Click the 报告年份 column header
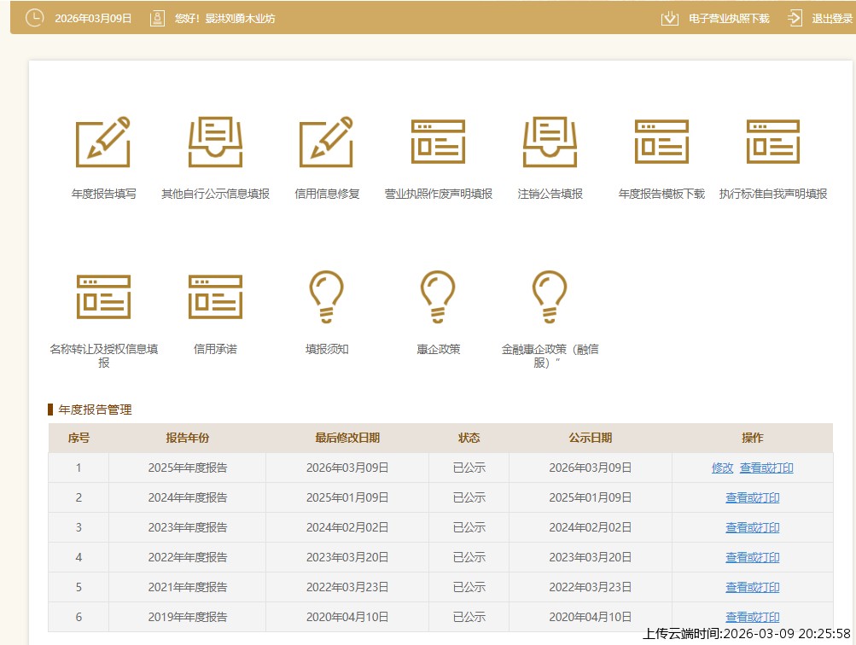Screen dimensions: 856x645 (187, 438)
